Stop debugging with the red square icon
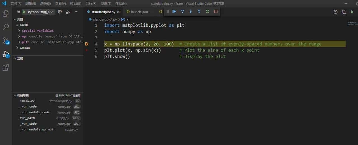 pos(216,11)
